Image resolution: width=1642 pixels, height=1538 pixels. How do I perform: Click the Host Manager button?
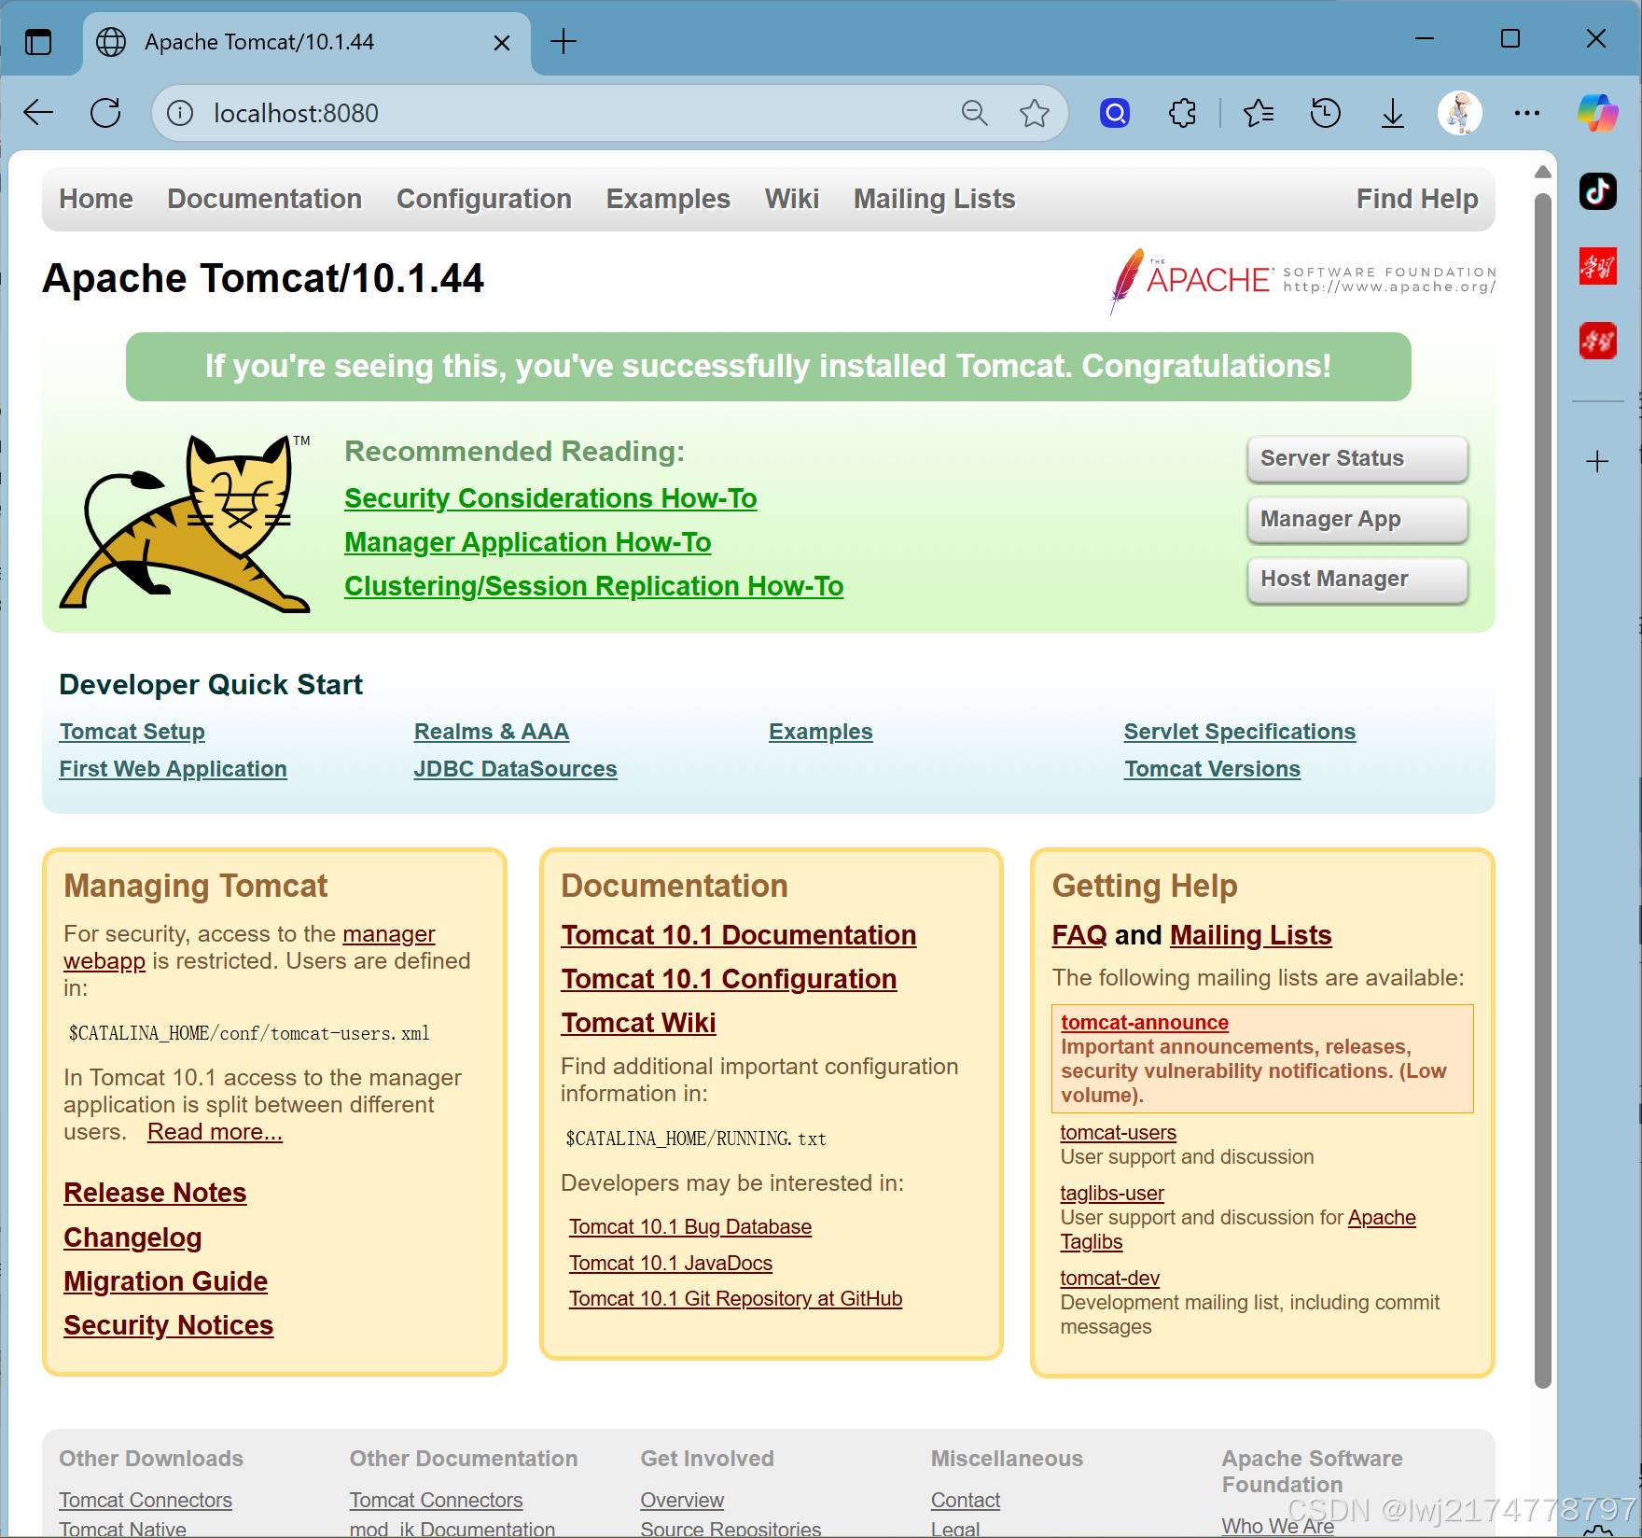(x=1357, y=579)
